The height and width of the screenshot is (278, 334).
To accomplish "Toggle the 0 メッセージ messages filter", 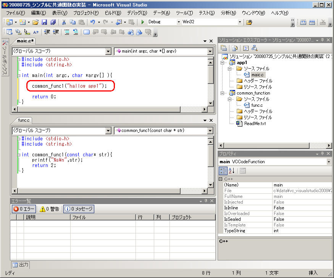I will click(x=78, y=209).
